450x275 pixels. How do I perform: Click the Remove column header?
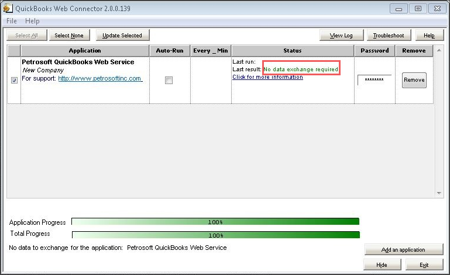click(x=414, y=51)
